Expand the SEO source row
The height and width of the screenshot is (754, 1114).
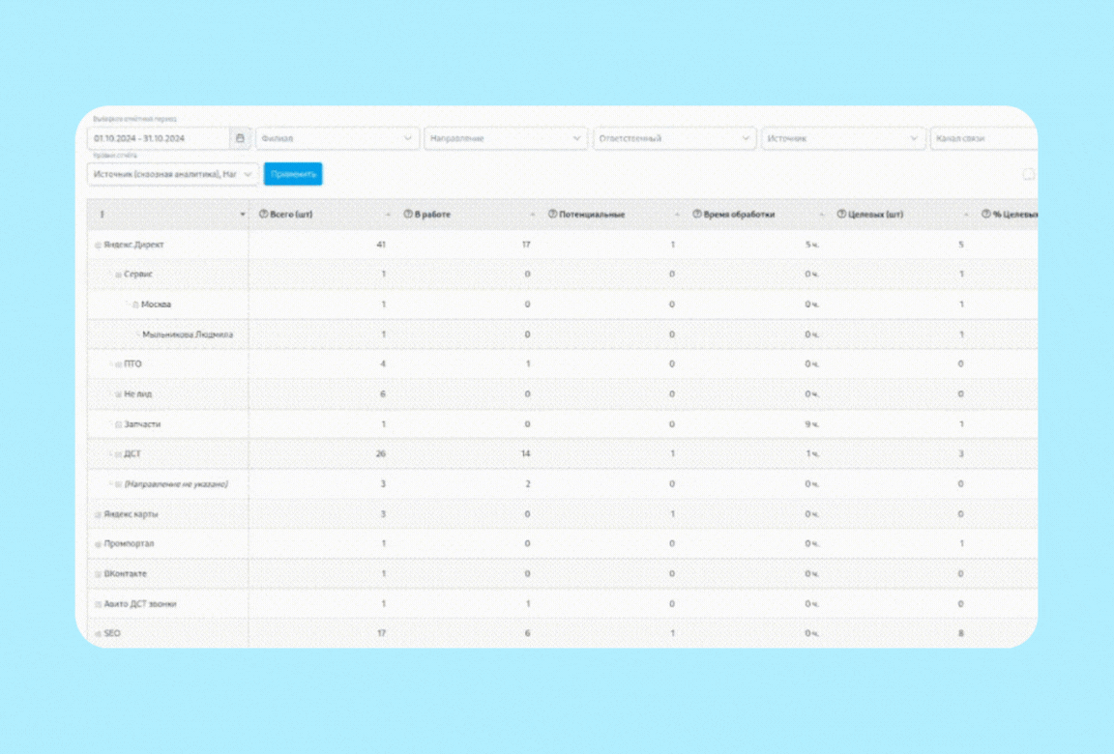[98, 633]
